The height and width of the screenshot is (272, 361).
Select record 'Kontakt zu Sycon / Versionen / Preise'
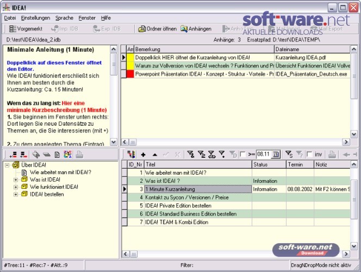click(x=239, y=197)
